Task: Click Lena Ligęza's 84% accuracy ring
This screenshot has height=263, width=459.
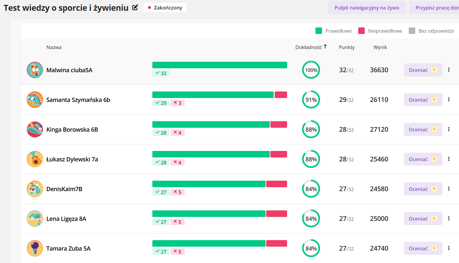Action: point(311,219)
